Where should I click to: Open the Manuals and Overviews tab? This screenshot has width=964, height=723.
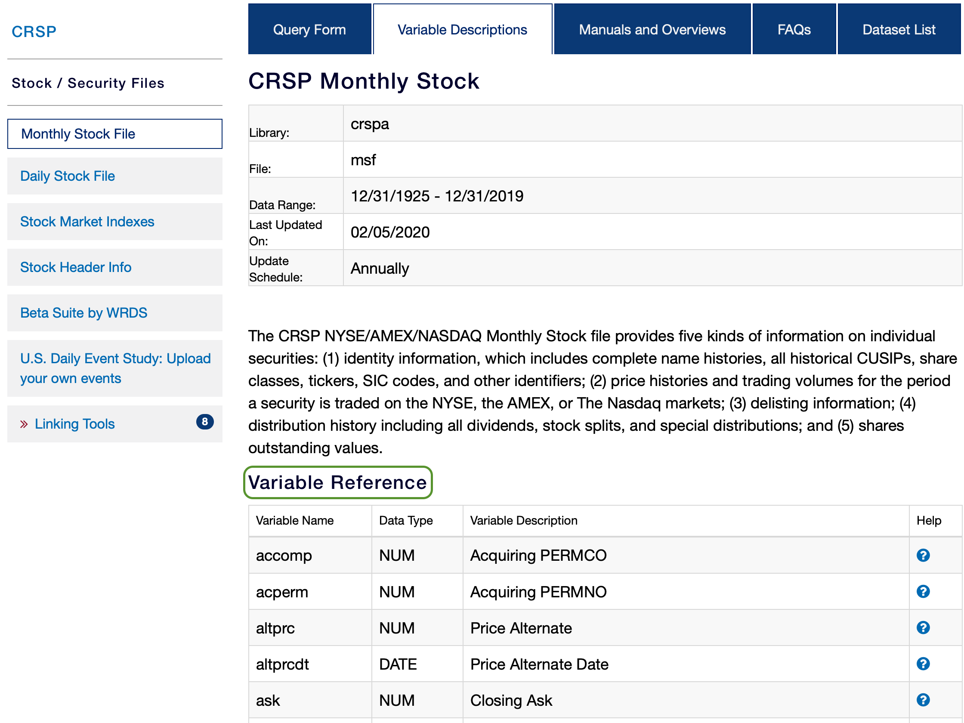click(x=652, y=29)
